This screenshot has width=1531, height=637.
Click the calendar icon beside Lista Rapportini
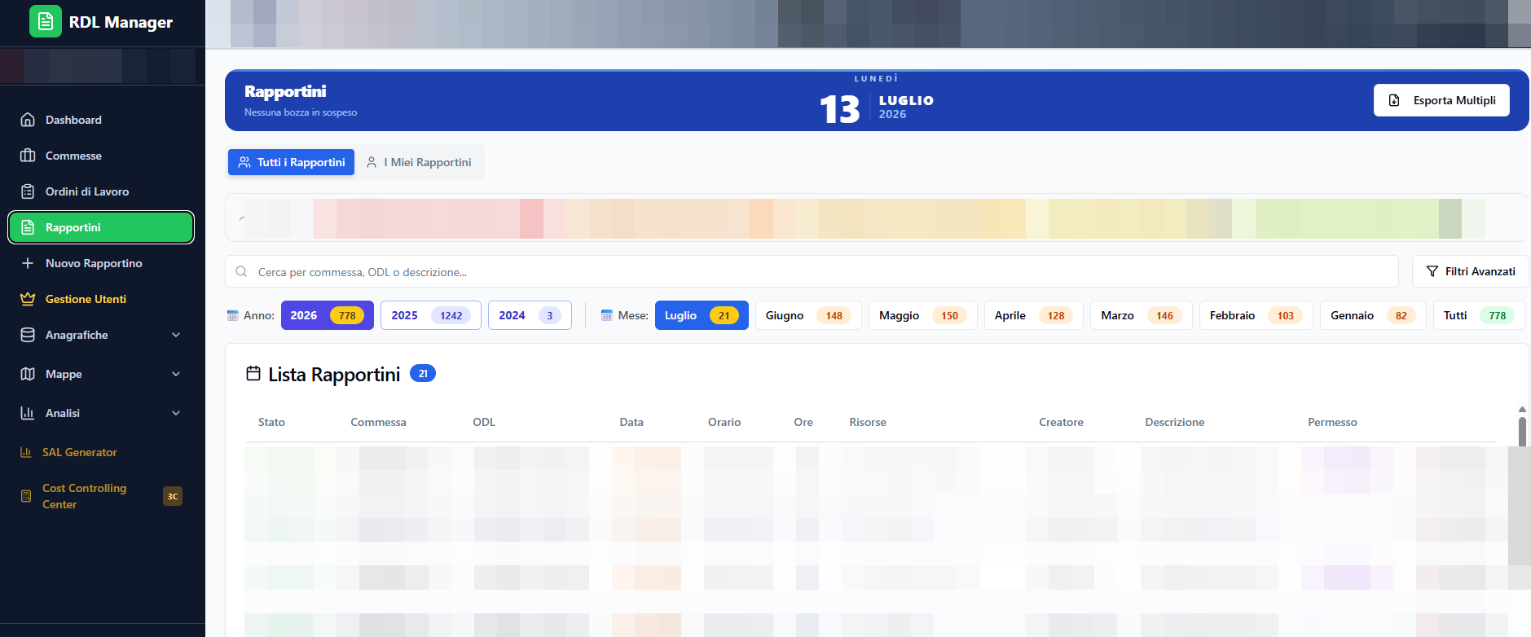(x=253, y=373)
